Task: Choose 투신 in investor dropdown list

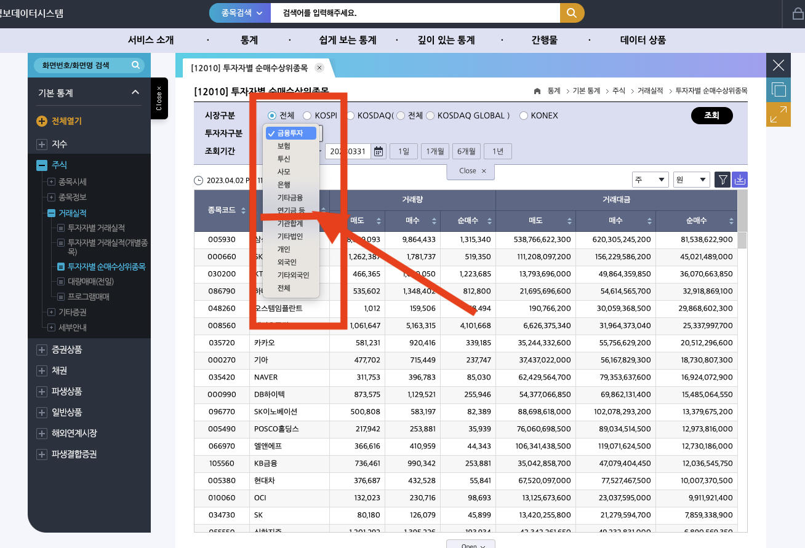Action: point(291,159)
